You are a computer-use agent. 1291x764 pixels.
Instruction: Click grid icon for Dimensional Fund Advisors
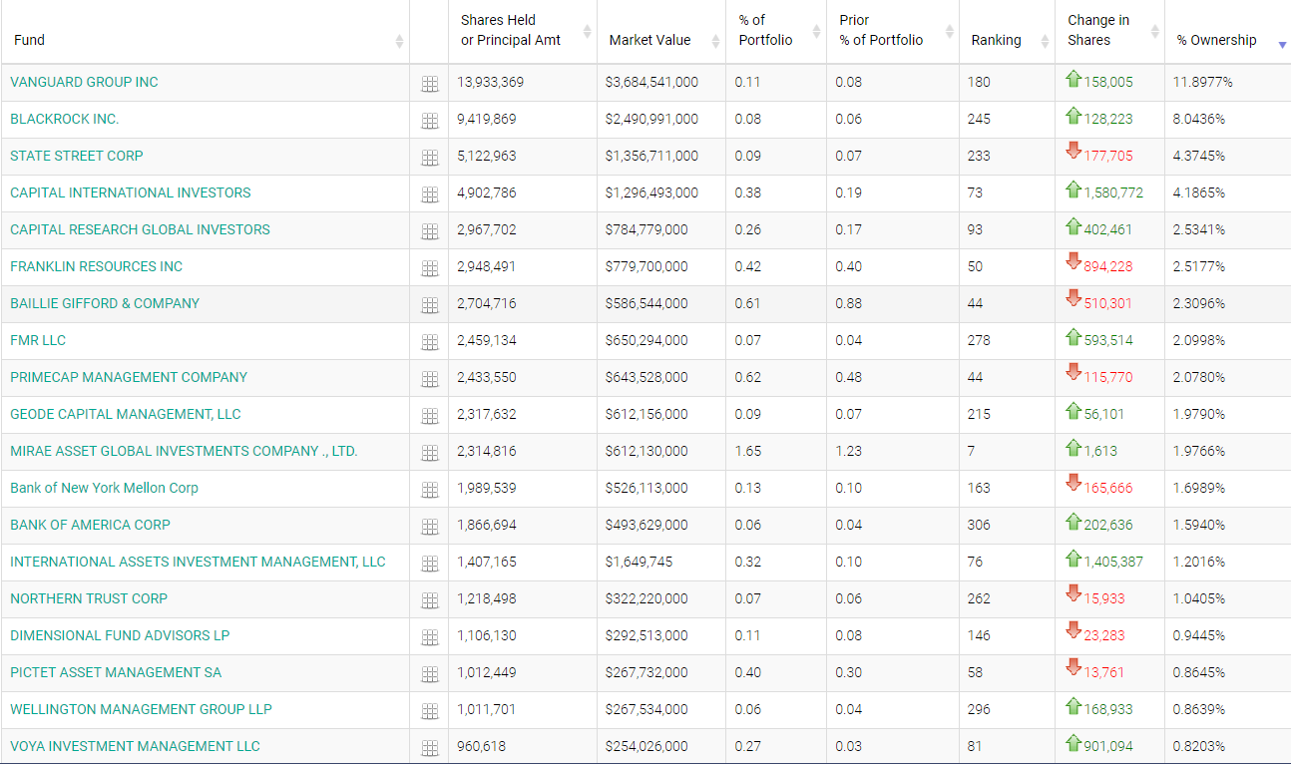point(430,637)
